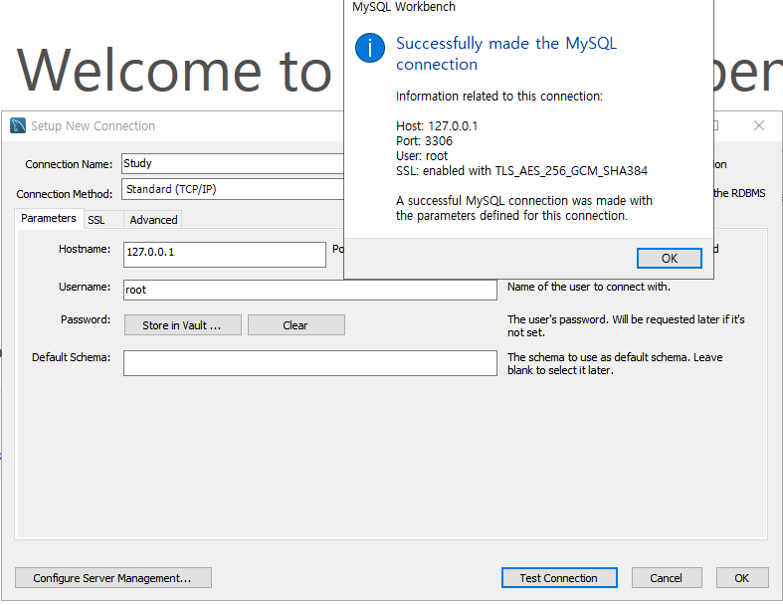The height and width of the screenshot is (605, 783).
Task: Click the 'The user's password' description text
Action: (x=626, y=325)
